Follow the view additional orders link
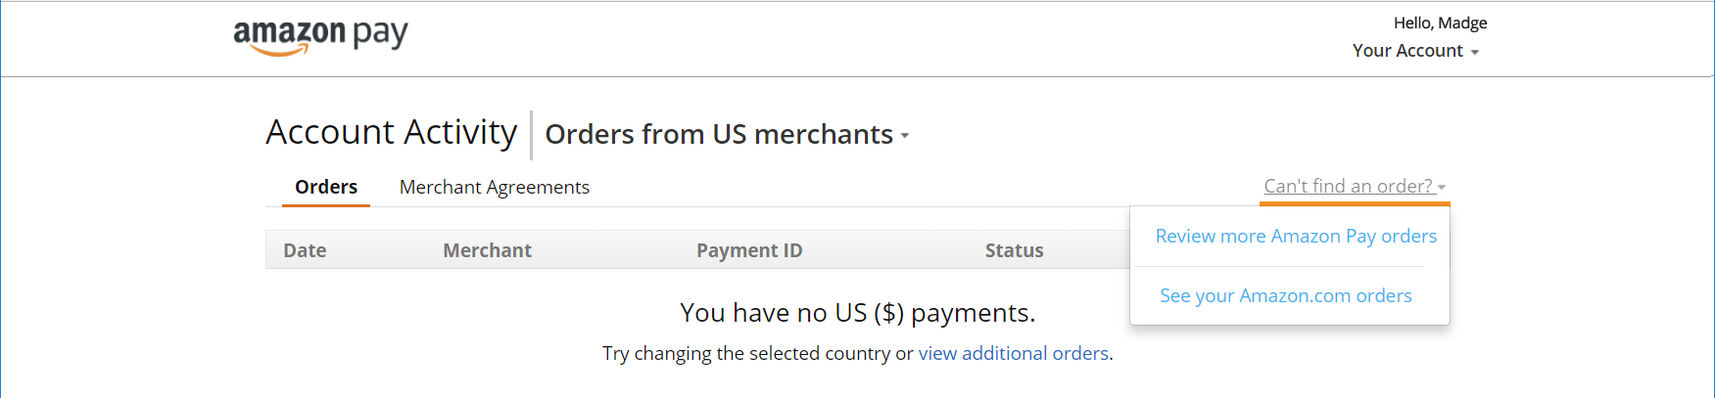Image resolution: width=1715 pixels, height=398 pixels. pyautogui.click(x=1014, y=353)
